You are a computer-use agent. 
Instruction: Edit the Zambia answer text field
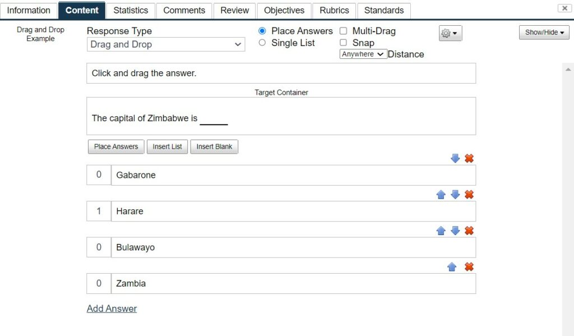[x=294, y=283]
